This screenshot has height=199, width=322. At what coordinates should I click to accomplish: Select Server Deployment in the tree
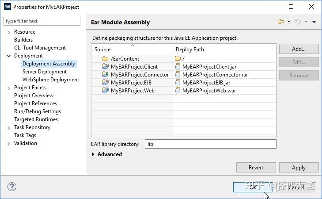pyautogui.click(x=45, y=72)
